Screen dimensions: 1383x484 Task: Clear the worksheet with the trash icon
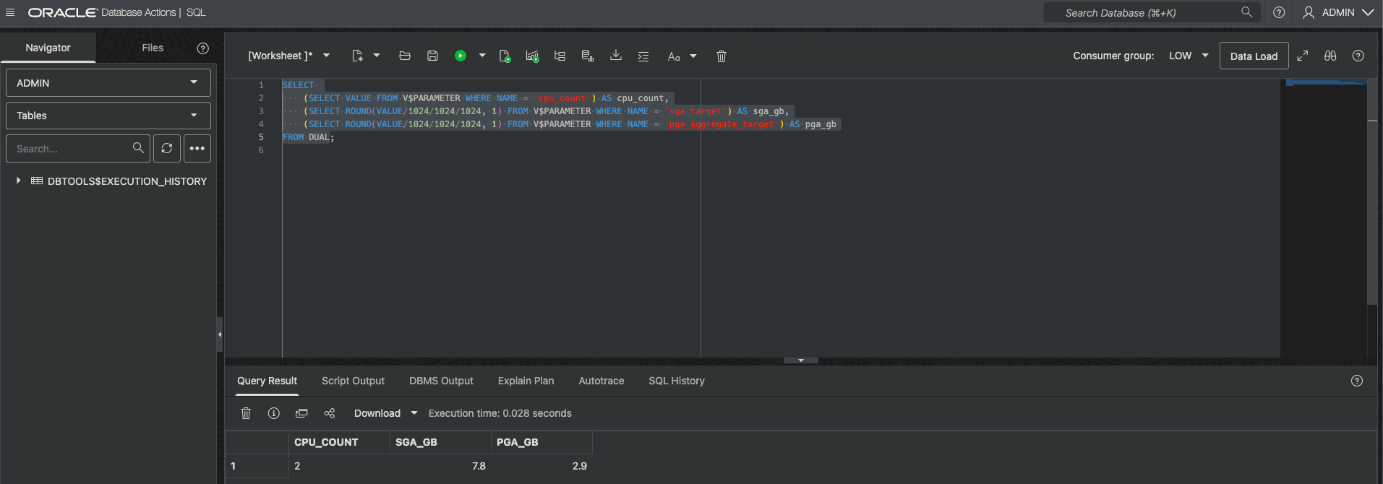[x=722, y=56]
